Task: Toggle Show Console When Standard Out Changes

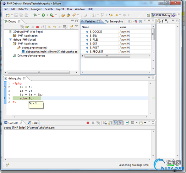Action: tap(115, 123)
